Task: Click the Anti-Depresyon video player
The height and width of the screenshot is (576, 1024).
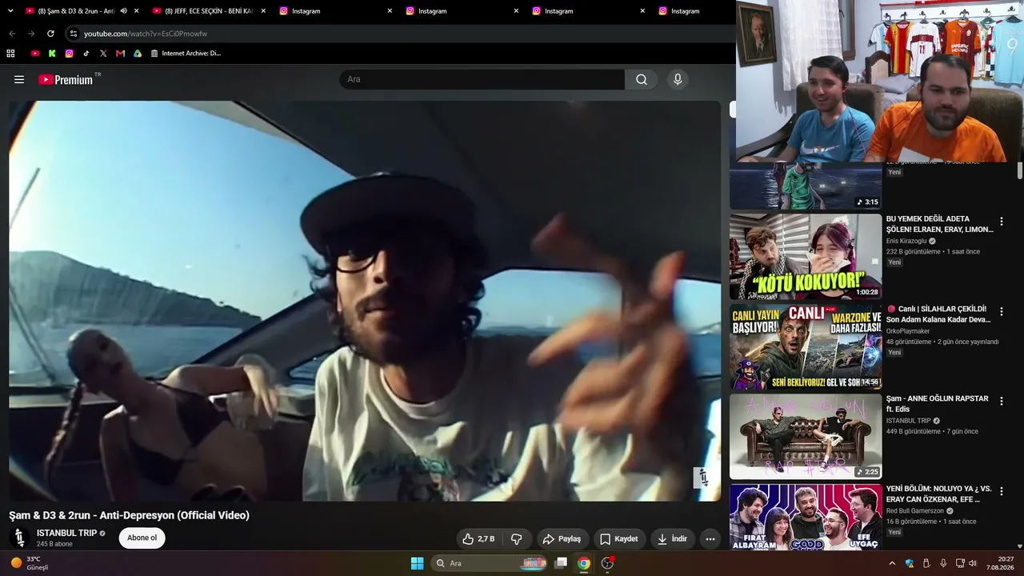Action: (365, 301)
